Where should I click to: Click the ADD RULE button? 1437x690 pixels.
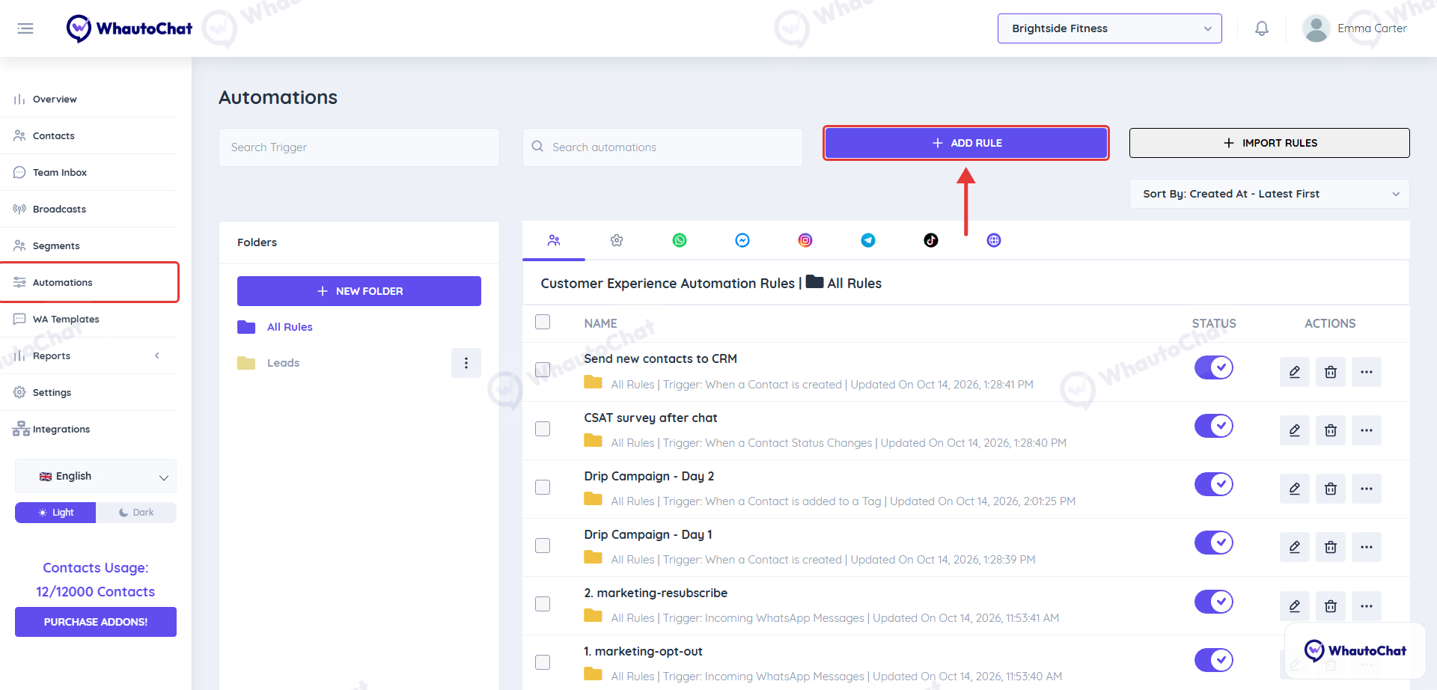pyautogui.click(x=966, y=143)
